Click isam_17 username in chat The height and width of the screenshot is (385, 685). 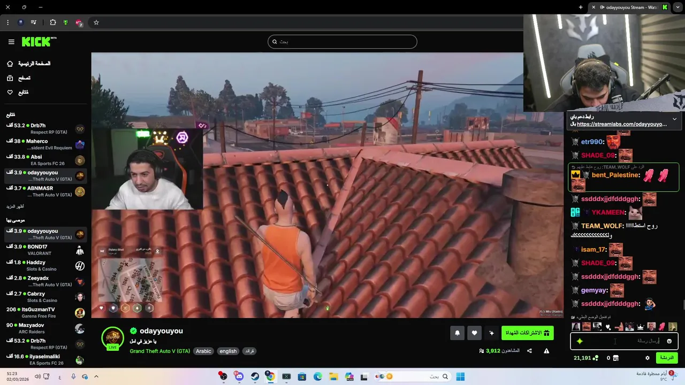coord(593,250)
